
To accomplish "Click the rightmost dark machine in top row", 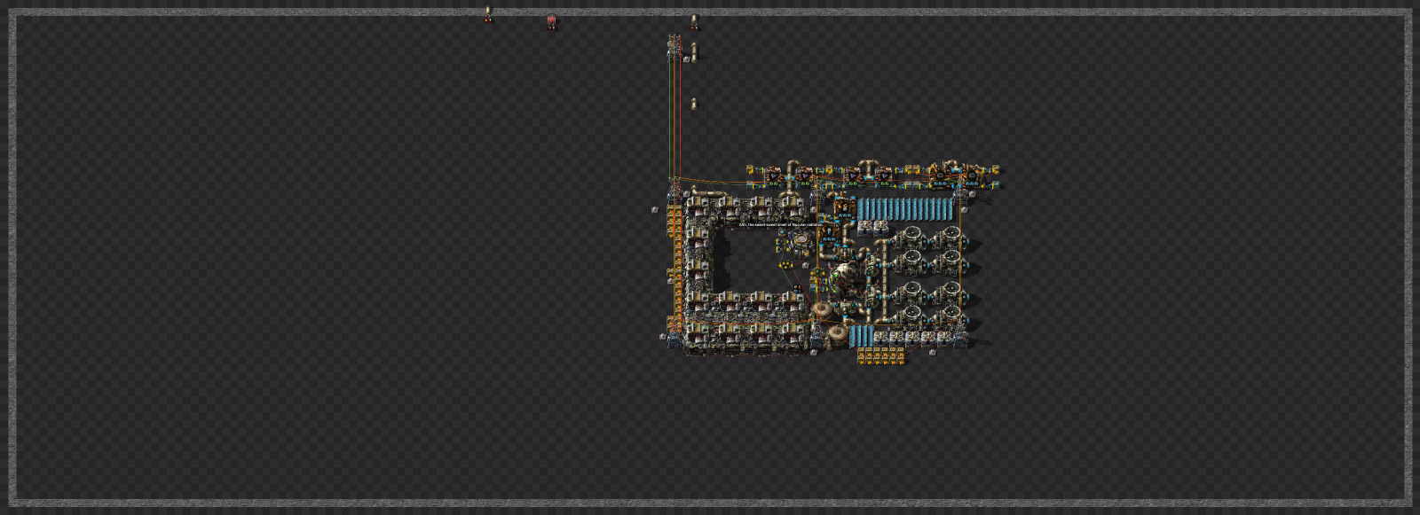I will [x=973, y=176].
